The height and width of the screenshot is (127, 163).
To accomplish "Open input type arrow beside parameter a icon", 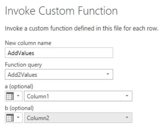I will (18, 96).
